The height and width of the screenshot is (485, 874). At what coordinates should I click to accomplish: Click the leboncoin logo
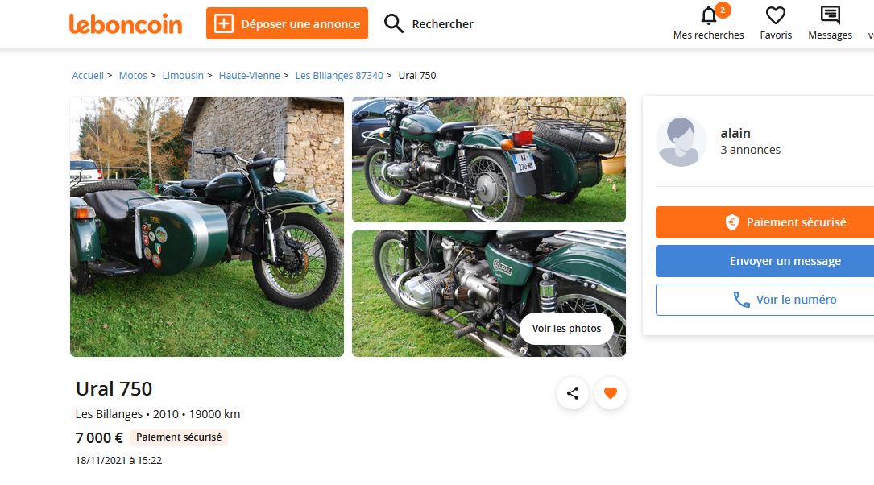click(x=126, y=23)
